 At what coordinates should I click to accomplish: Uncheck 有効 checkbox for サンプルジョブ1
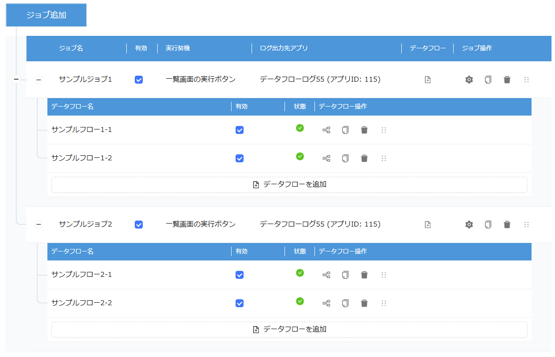(139, 80)
